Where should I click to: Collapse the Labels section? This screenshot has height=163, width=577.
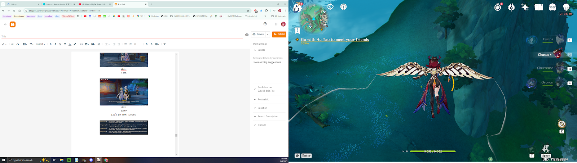[255, 50]
